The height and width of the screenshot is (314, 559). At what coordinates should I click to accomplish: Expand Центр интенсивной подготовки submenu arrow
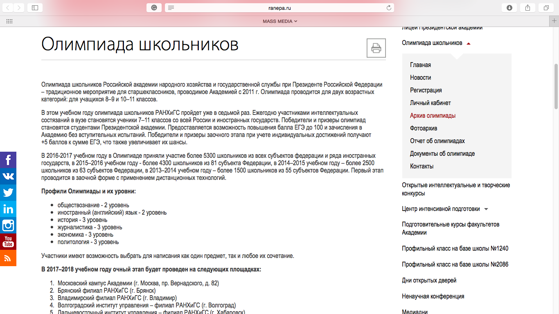click(x=486, y=209)
